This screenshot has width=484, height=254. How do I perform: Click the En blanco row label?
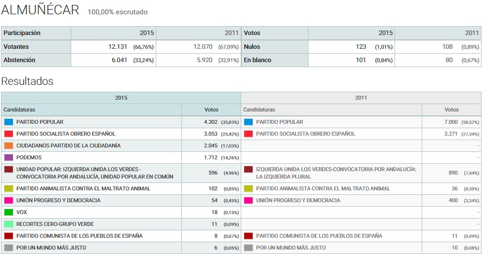click(x=257, y=60)
